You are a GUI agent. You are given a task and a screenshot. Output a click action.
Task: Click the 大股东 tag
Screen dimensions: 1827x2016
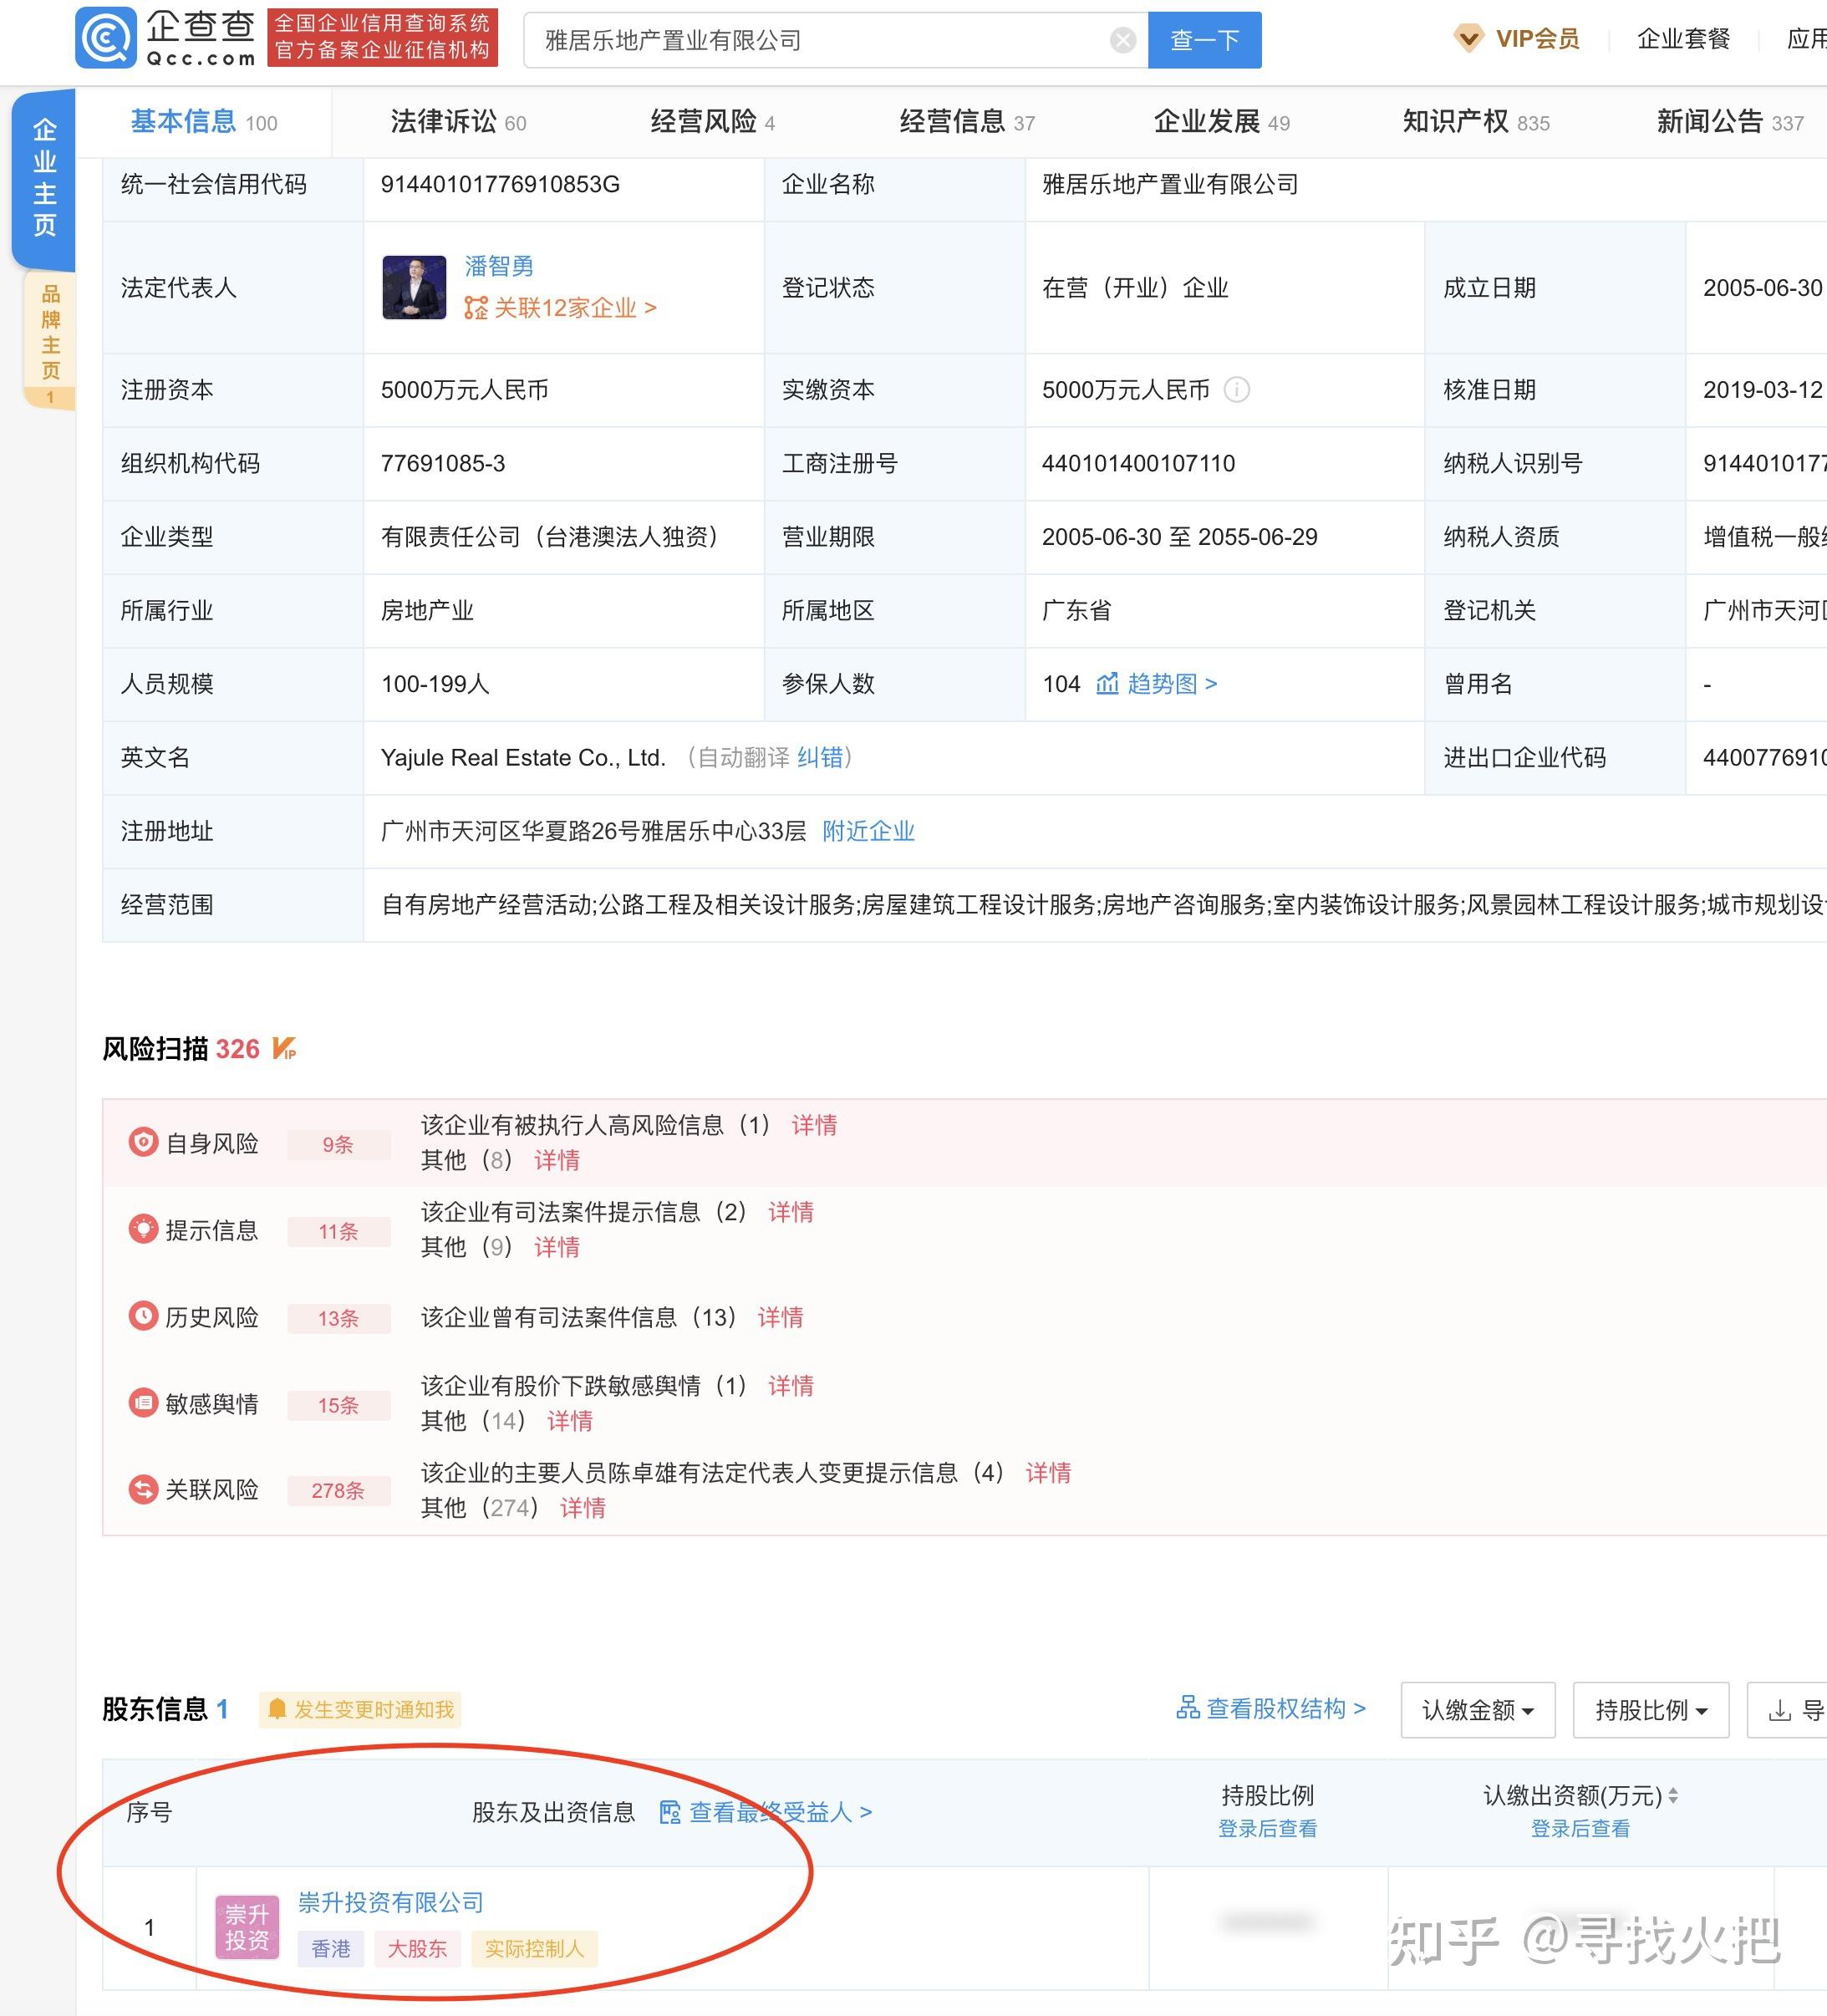click(417, 1948)
